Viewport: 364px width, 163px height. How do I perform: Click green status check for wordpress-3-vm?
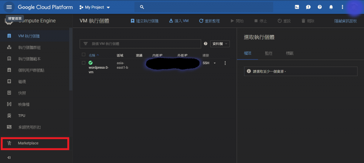[x=91, y=63]
